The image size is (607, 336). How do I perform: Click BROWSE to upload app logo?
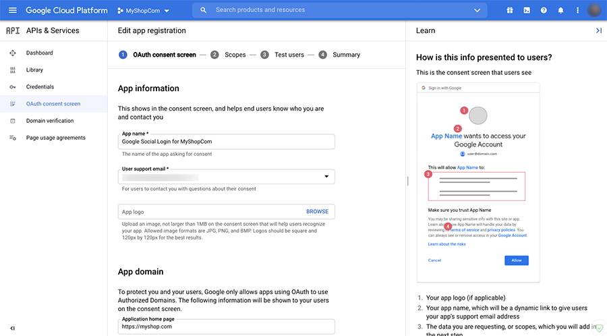pos(317,212)
